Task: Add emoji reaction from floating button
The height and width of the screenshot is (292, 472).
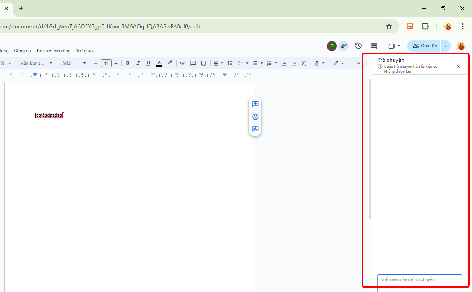Action: 255,117
